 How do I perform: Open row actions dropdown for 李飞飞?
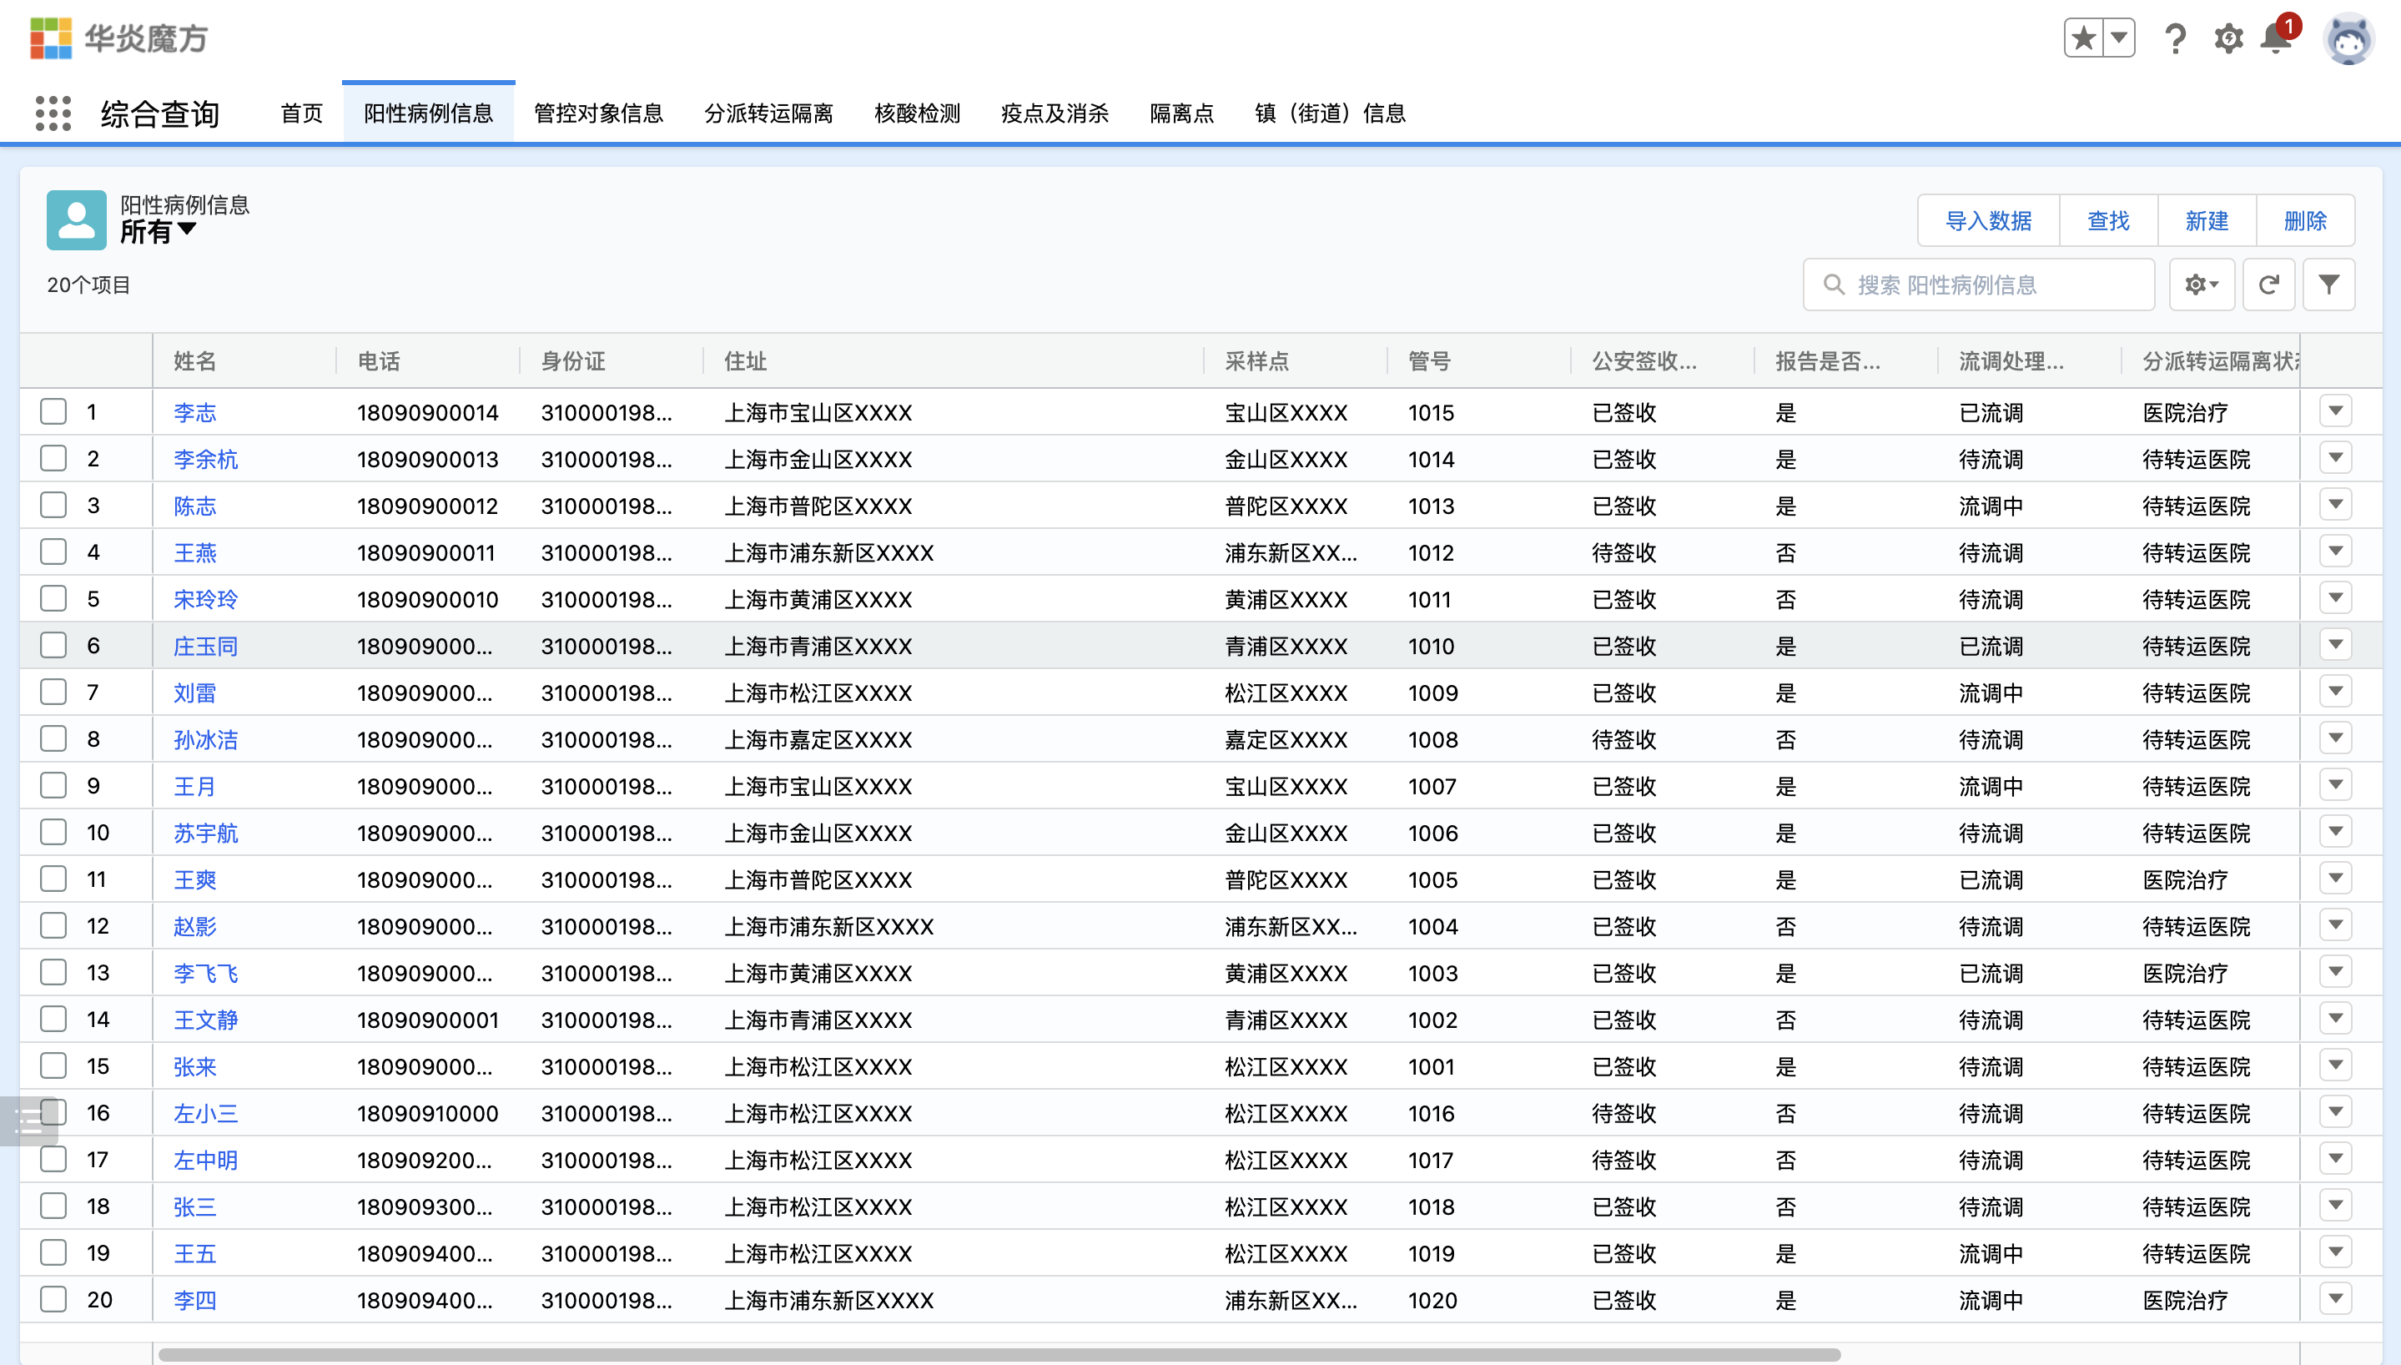pyautogui.click(x=2335, y=972)
